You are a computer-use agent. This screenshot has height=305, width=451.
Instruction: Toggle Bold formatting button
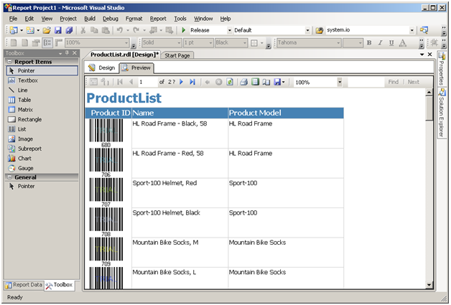[x=369, y=43]
